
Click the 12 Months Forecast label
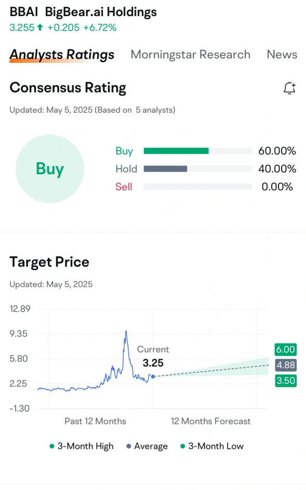coord(211,421)
